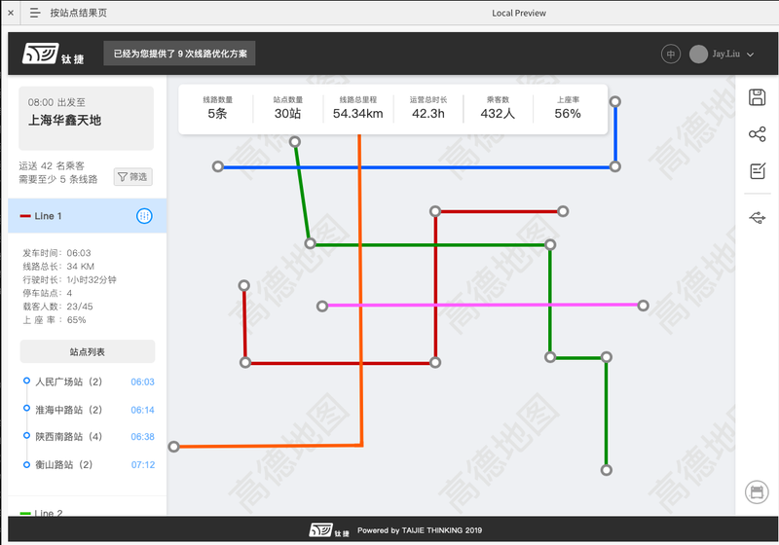Select station 陕西南路站 (4)

coord(68,436)
